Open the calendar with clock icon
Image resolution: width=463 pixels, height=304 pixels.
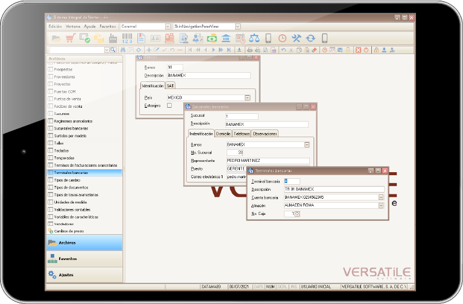pos(240,39)
